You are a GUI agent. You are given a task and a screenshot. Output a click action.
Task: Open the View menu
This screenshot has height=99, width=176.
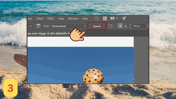click(61, 19)
